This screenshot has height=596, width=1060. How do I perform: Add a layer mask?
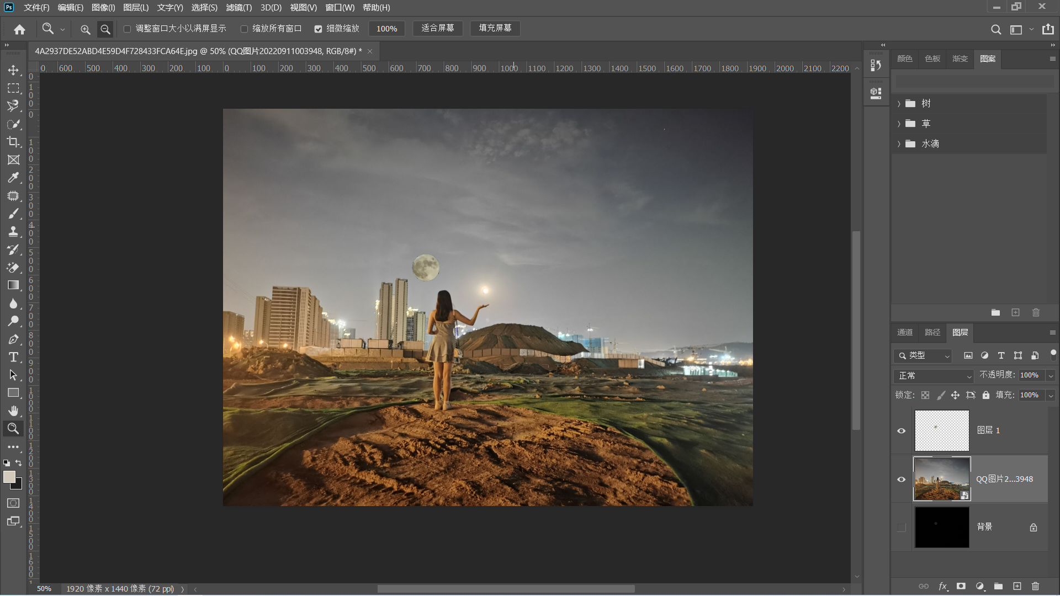961,586
